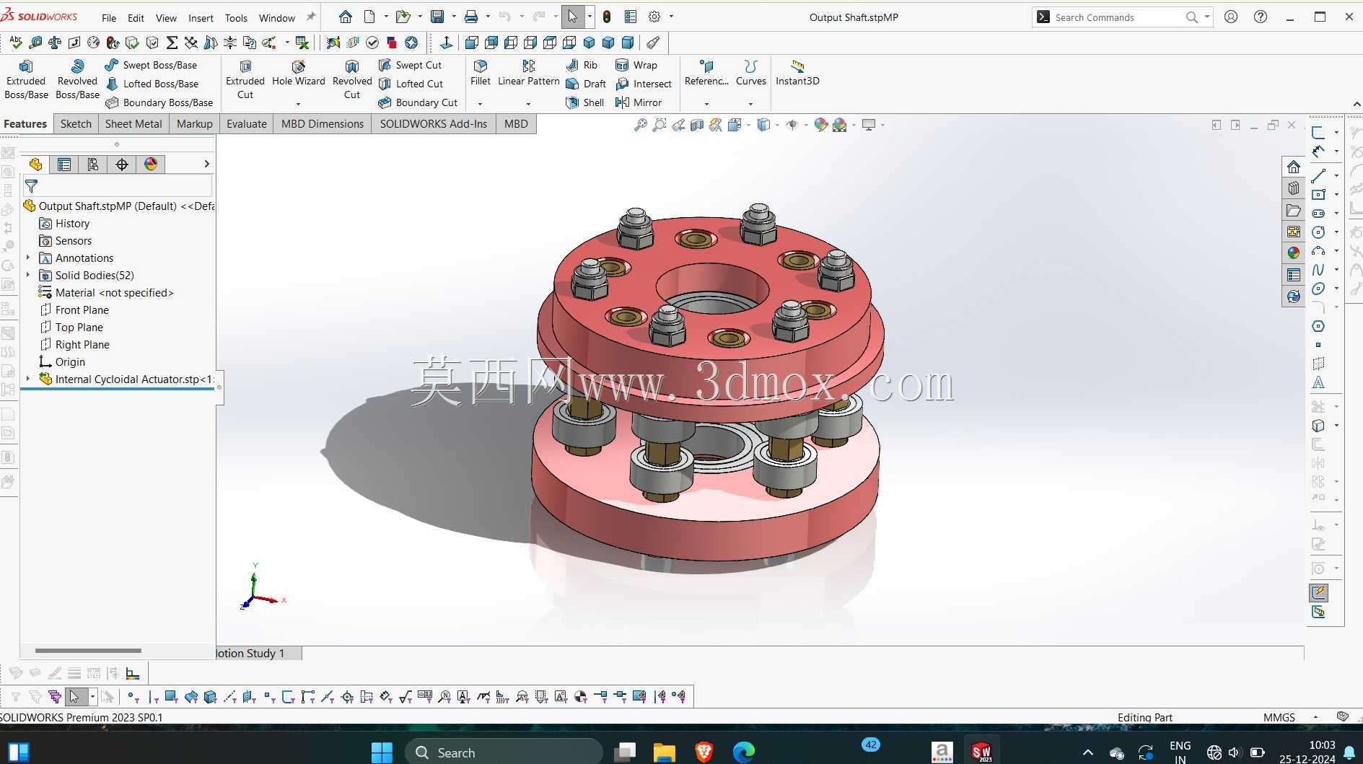Open the Curves tool
This screenshot has height=764, width=1363.
[751, 73]
